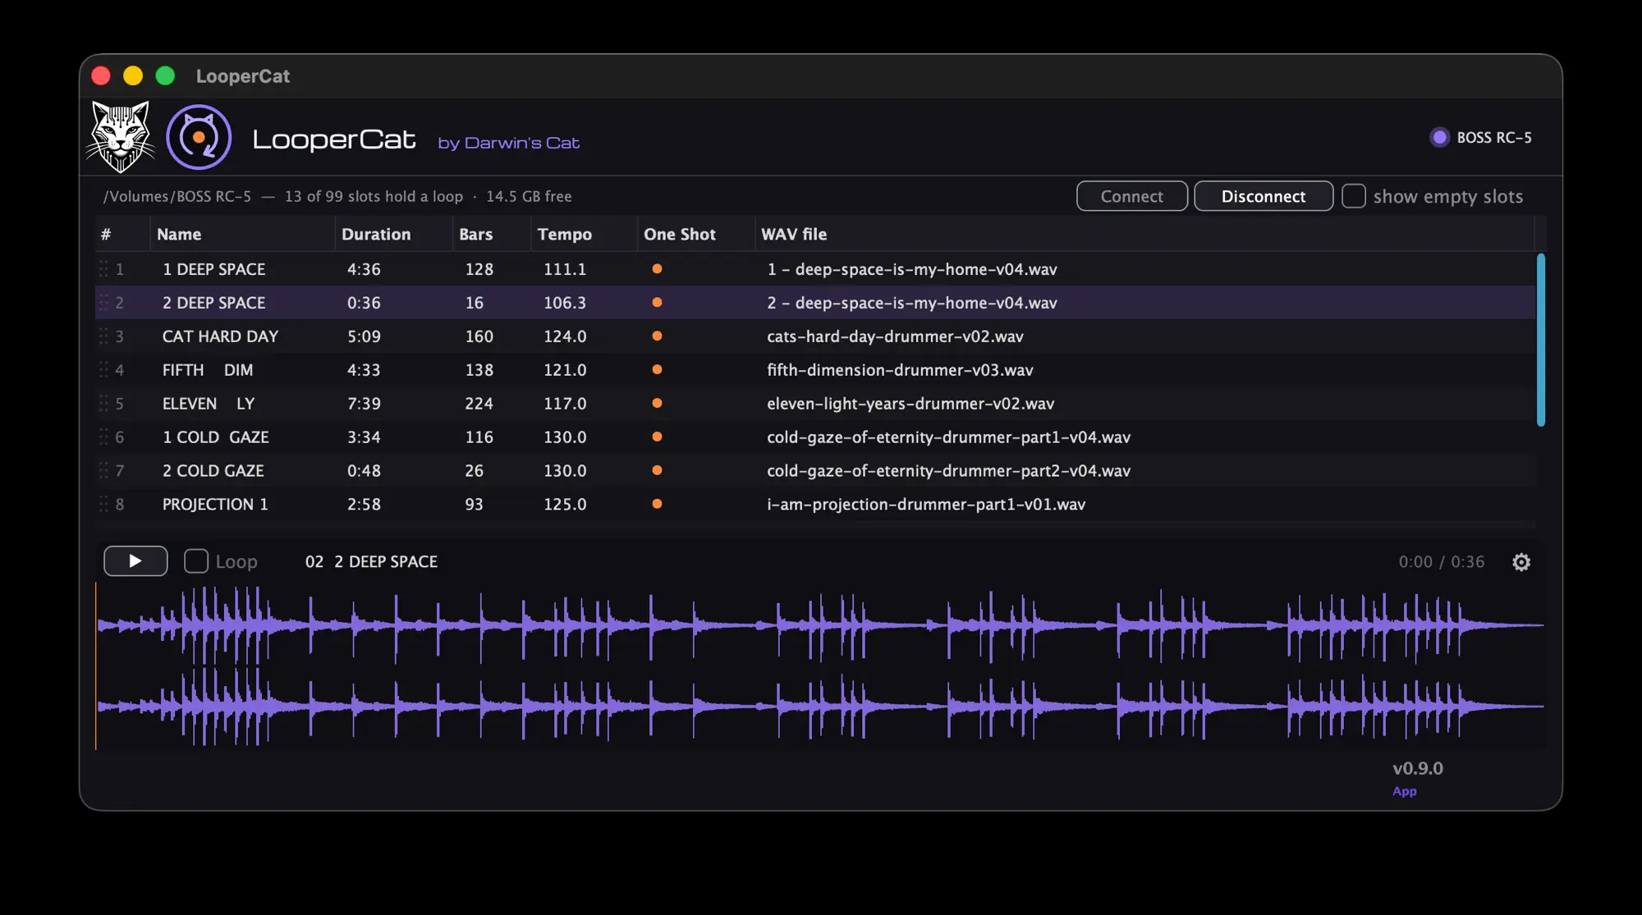Open the by Darwin's Cat link

[509, 143]
